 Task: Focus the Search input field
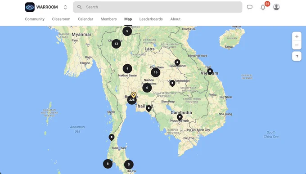click(x=157, y=7)
